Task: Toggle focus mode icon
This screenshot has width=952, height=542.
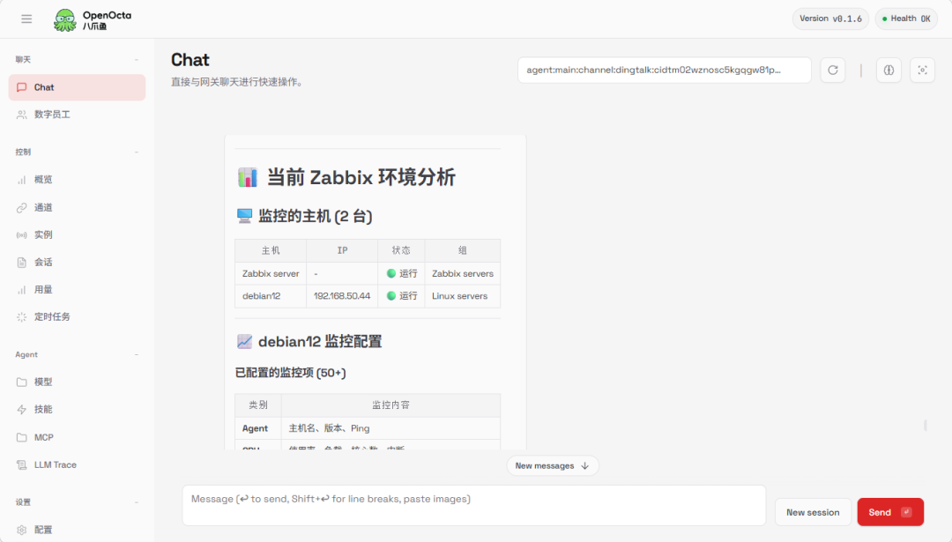Action: point(922,71)
